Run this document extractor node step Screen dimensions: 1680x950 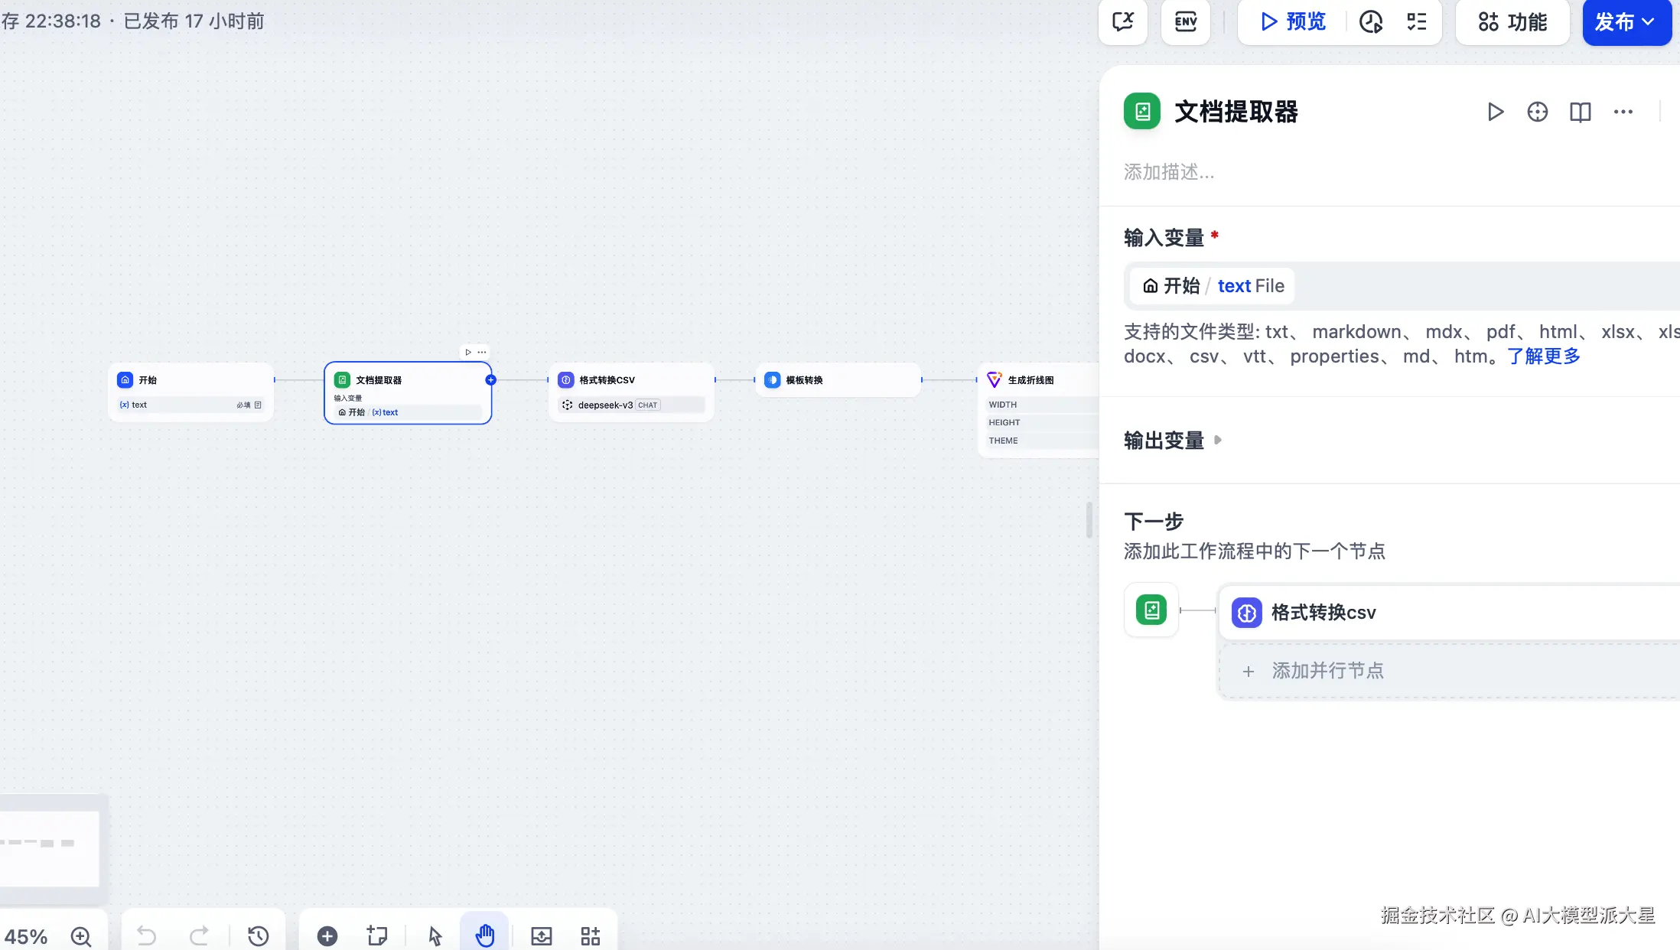tap(1495, 112)
